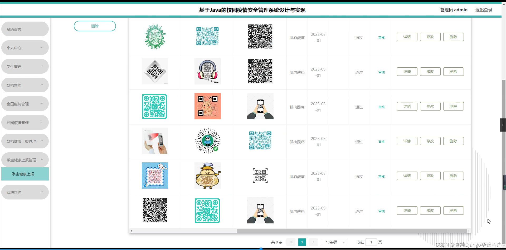Click 退出登录 to log out
Image resolution: width=506 pixels, height=250 pixels.
click(484, 10)
